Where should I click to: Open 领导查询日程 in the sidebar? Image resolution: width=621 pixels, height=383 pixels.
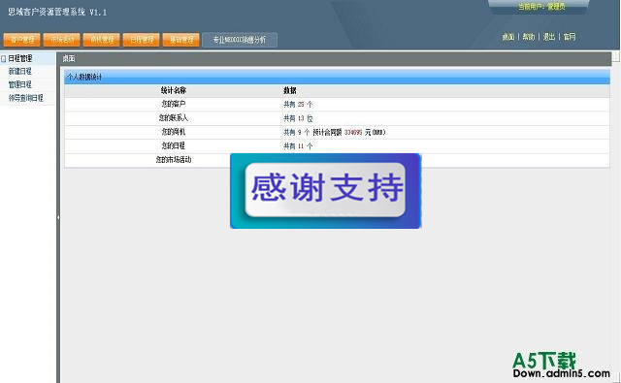tap(26, 98)
